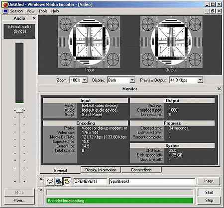Click the Input video preview
This screenshot has width=224, height=208.
tap(89, 42)
